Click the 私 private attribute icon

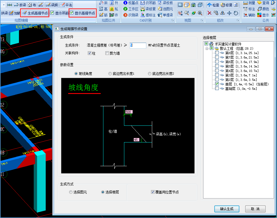click(x=114, y=9)
